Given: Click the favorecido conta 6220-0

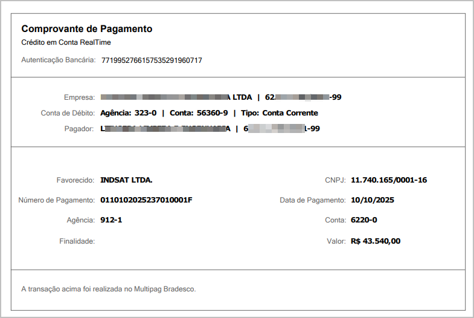Looking at the screenshot, I should coord(364,220).
